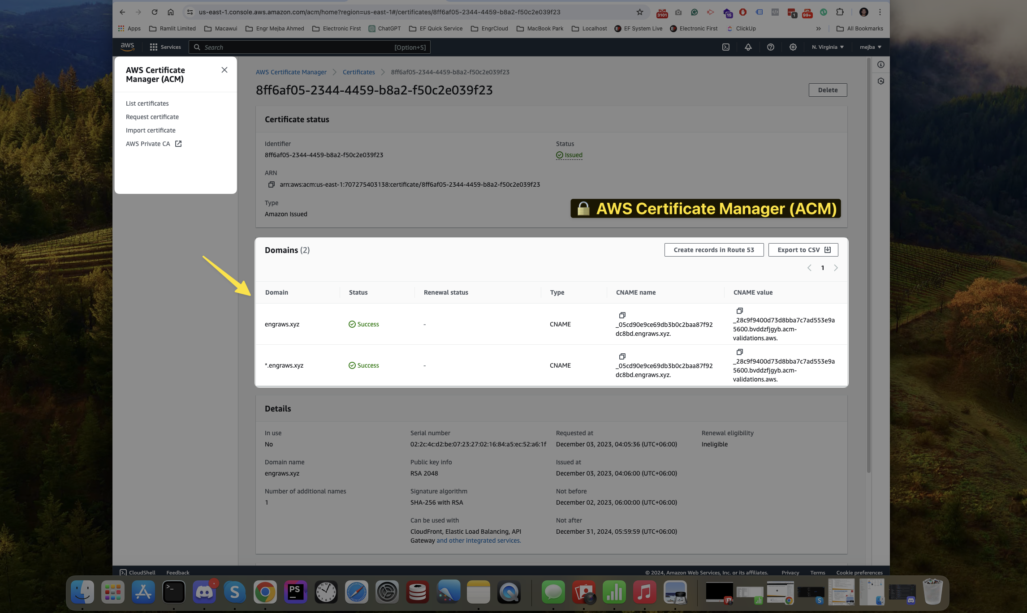Go back in browser history
Viewport: 1027px width, 613px height.
[x=122, y=12]
